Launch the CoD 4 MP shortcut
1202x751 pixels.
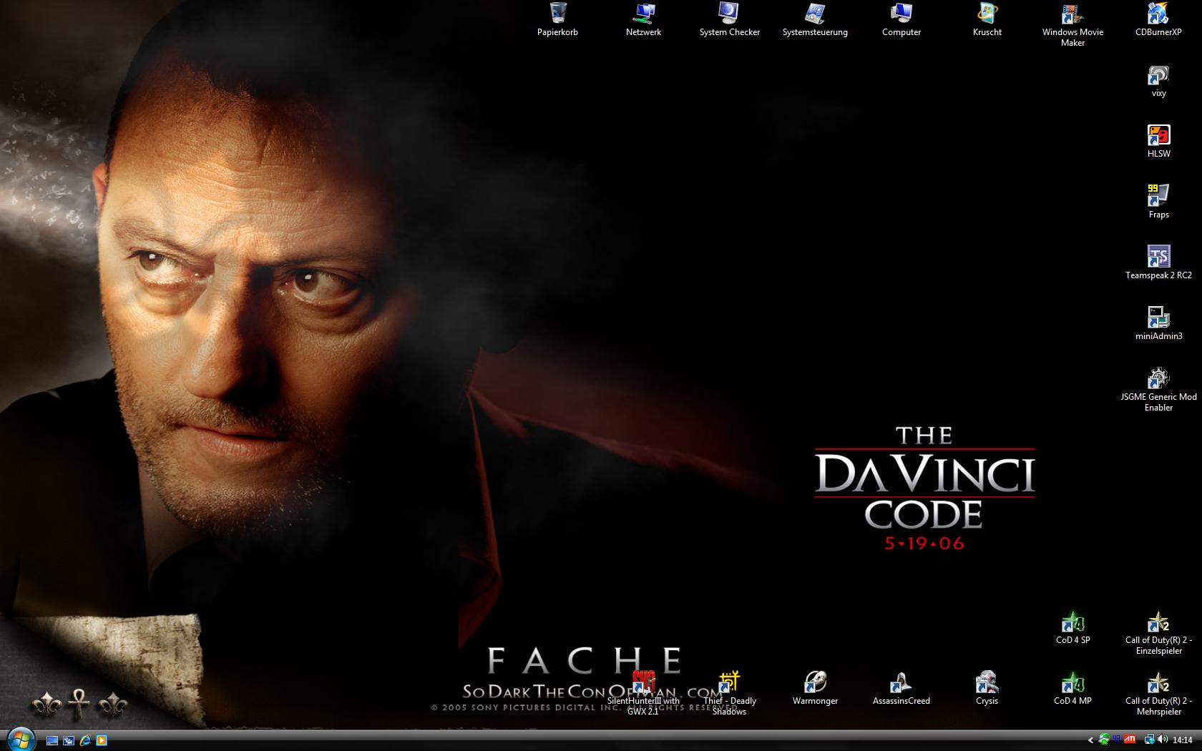[x=1072, y=688]
